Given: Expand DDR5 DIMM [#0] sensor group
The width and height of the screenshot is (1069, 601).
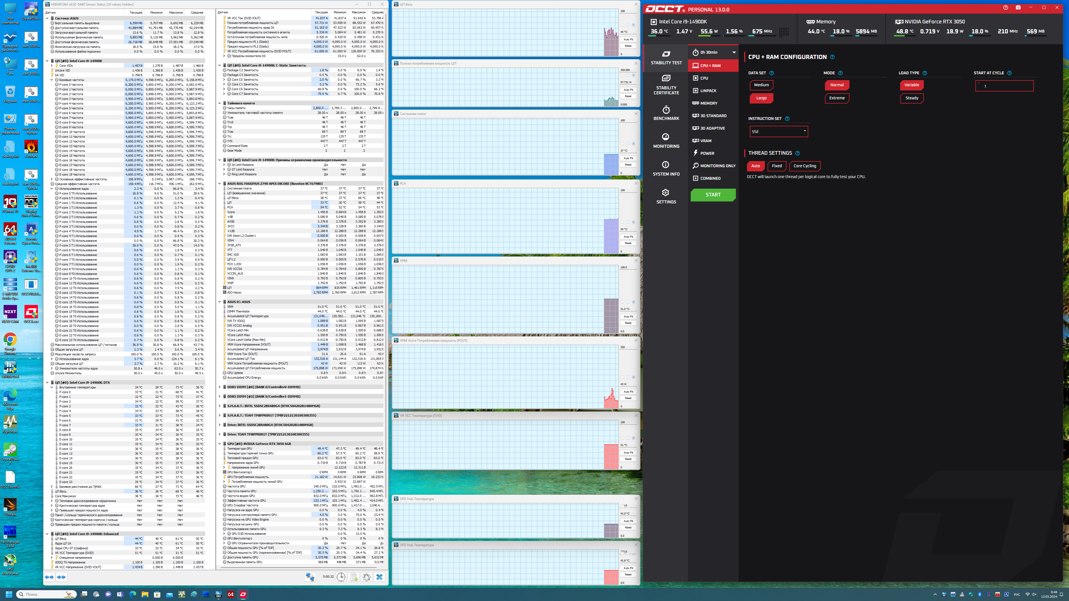Looking at the screenshot, I should click(220, 387).
